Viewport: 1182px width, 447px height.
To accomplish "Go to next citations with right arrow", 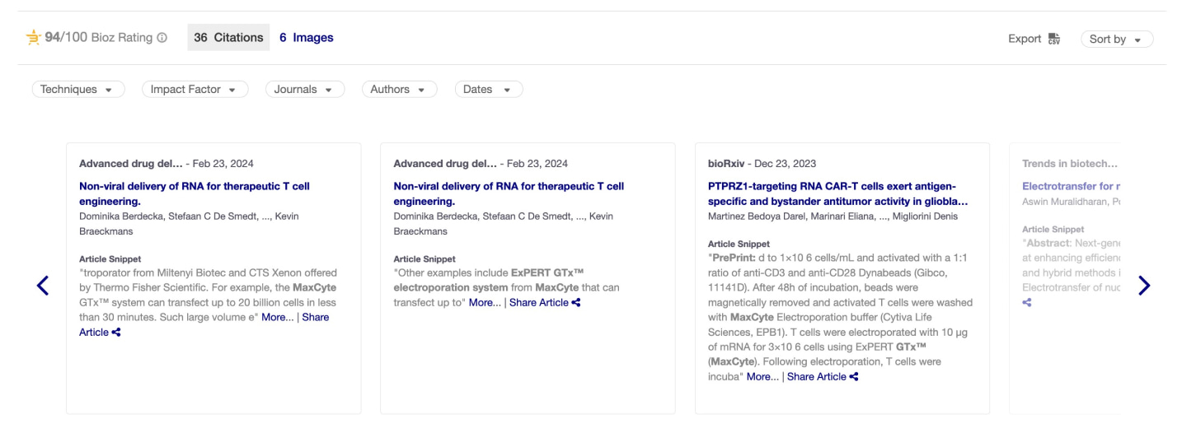I will point(1143,286).
